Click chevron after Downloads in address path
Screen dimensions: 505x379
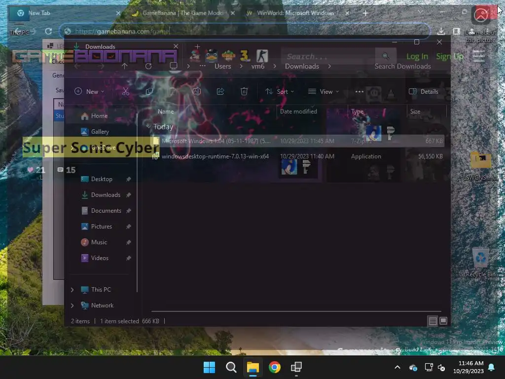point(329,66)
